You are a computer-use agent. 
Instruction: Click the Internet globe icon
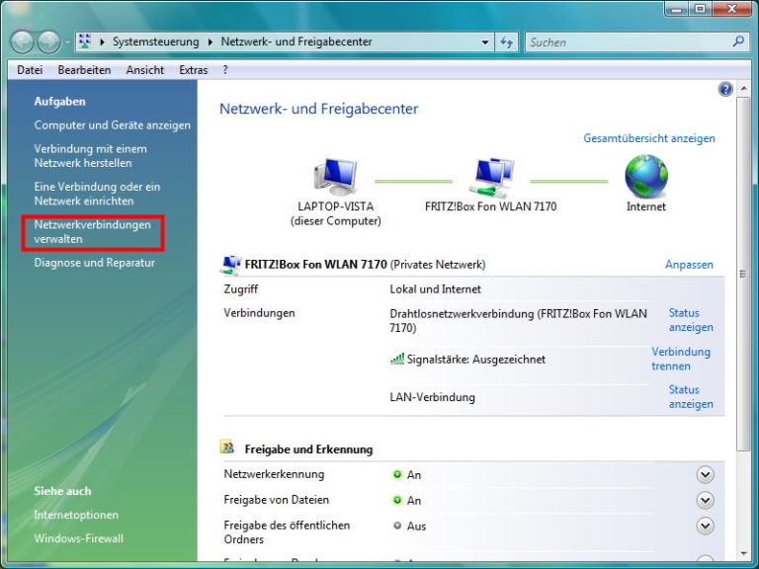[x=646, y=176]
